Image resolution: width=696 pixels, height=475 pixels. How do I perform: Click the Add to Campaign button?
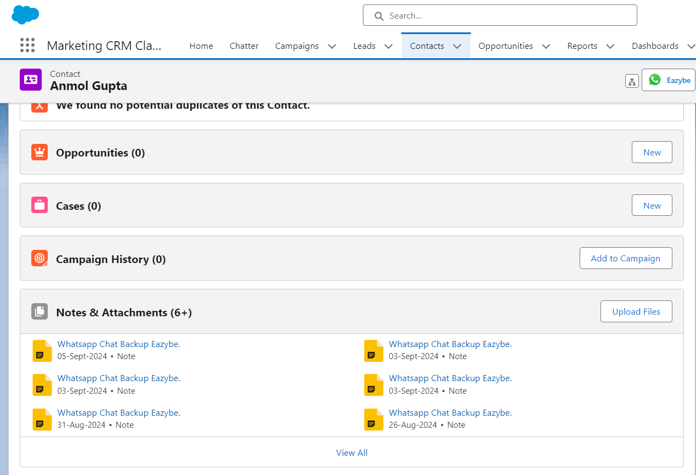[x=626, y=258]
